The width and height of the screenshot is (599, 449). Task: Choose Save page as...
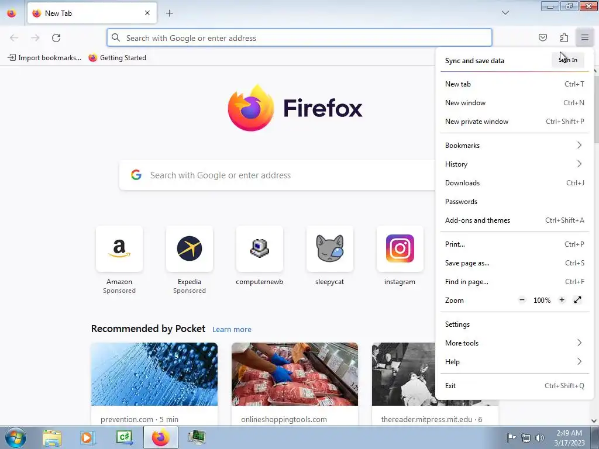coord(515,263)
